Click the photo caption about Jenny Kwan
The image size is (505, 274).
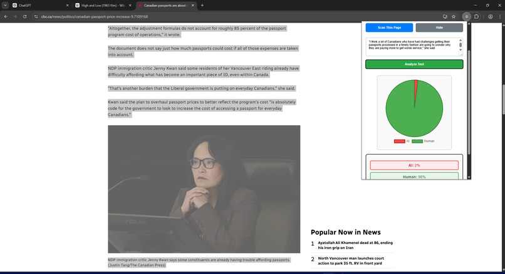[x=199, y=262]
